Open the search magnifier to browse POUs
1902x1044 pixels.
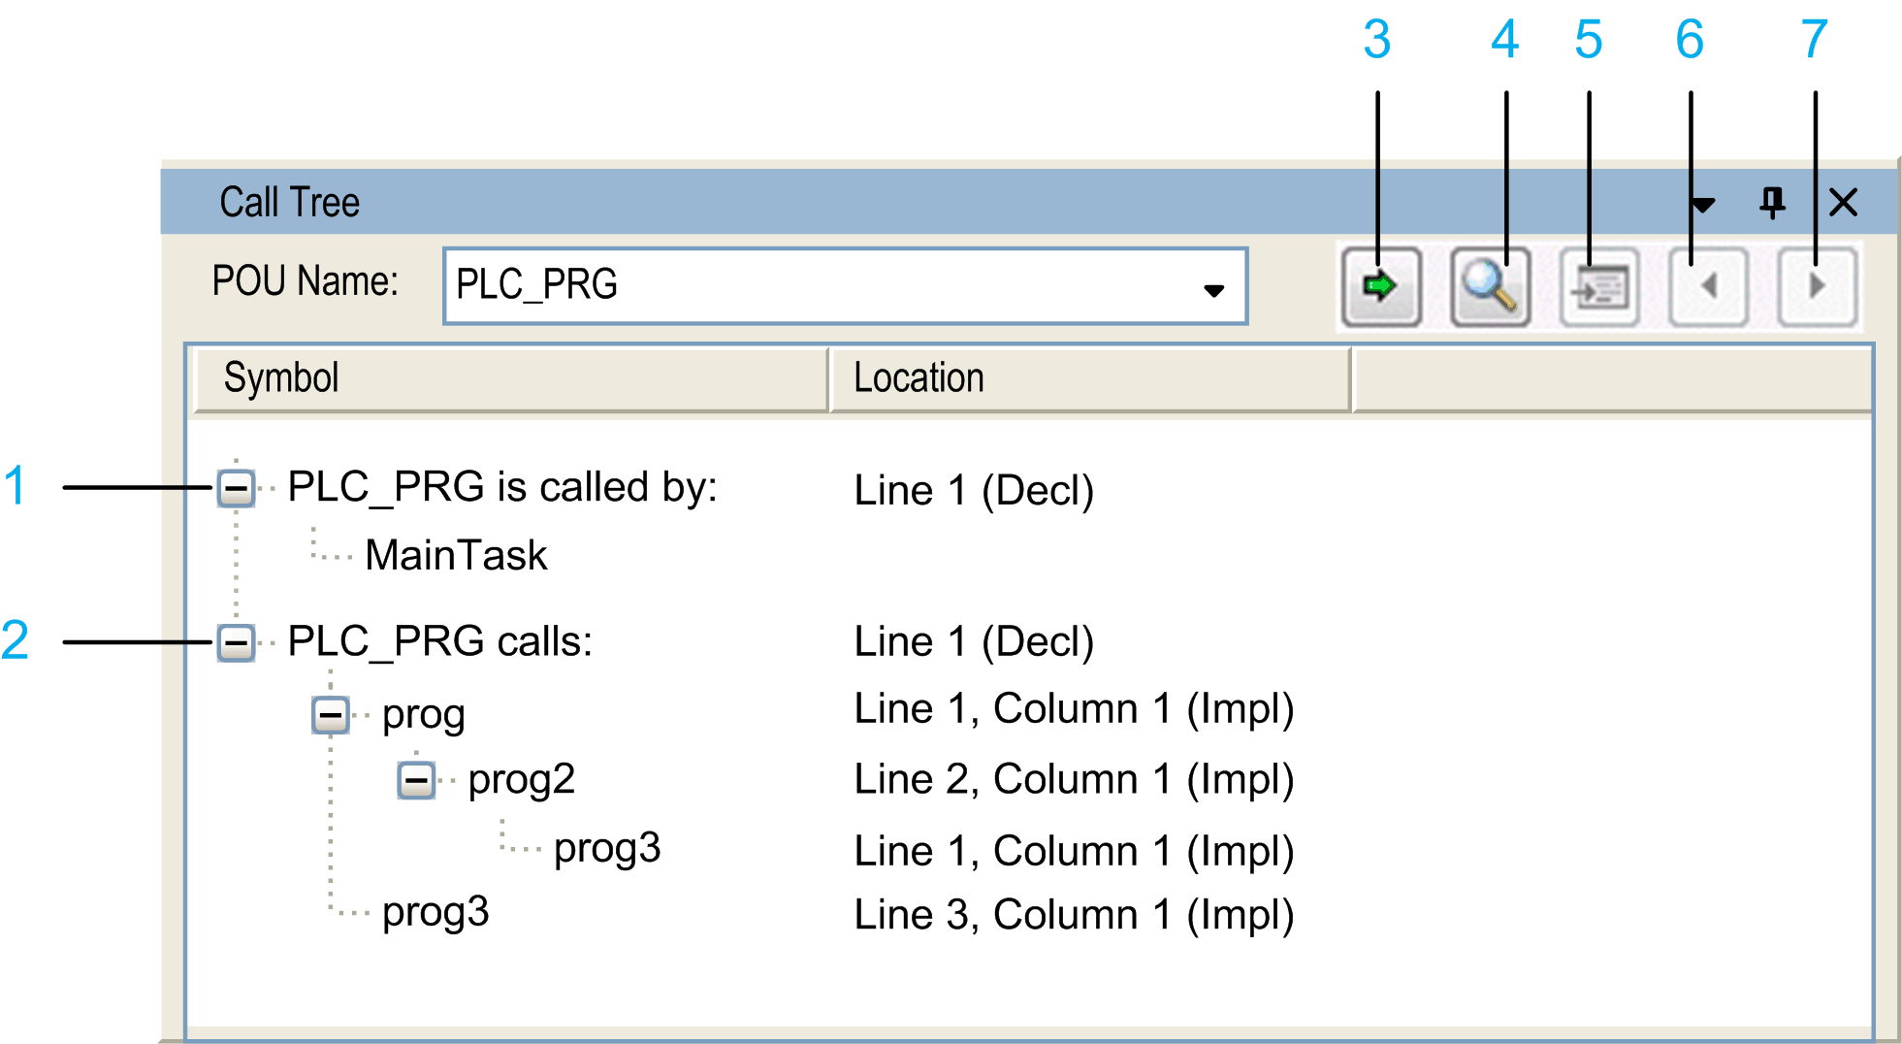click(x=1491, y=285)
